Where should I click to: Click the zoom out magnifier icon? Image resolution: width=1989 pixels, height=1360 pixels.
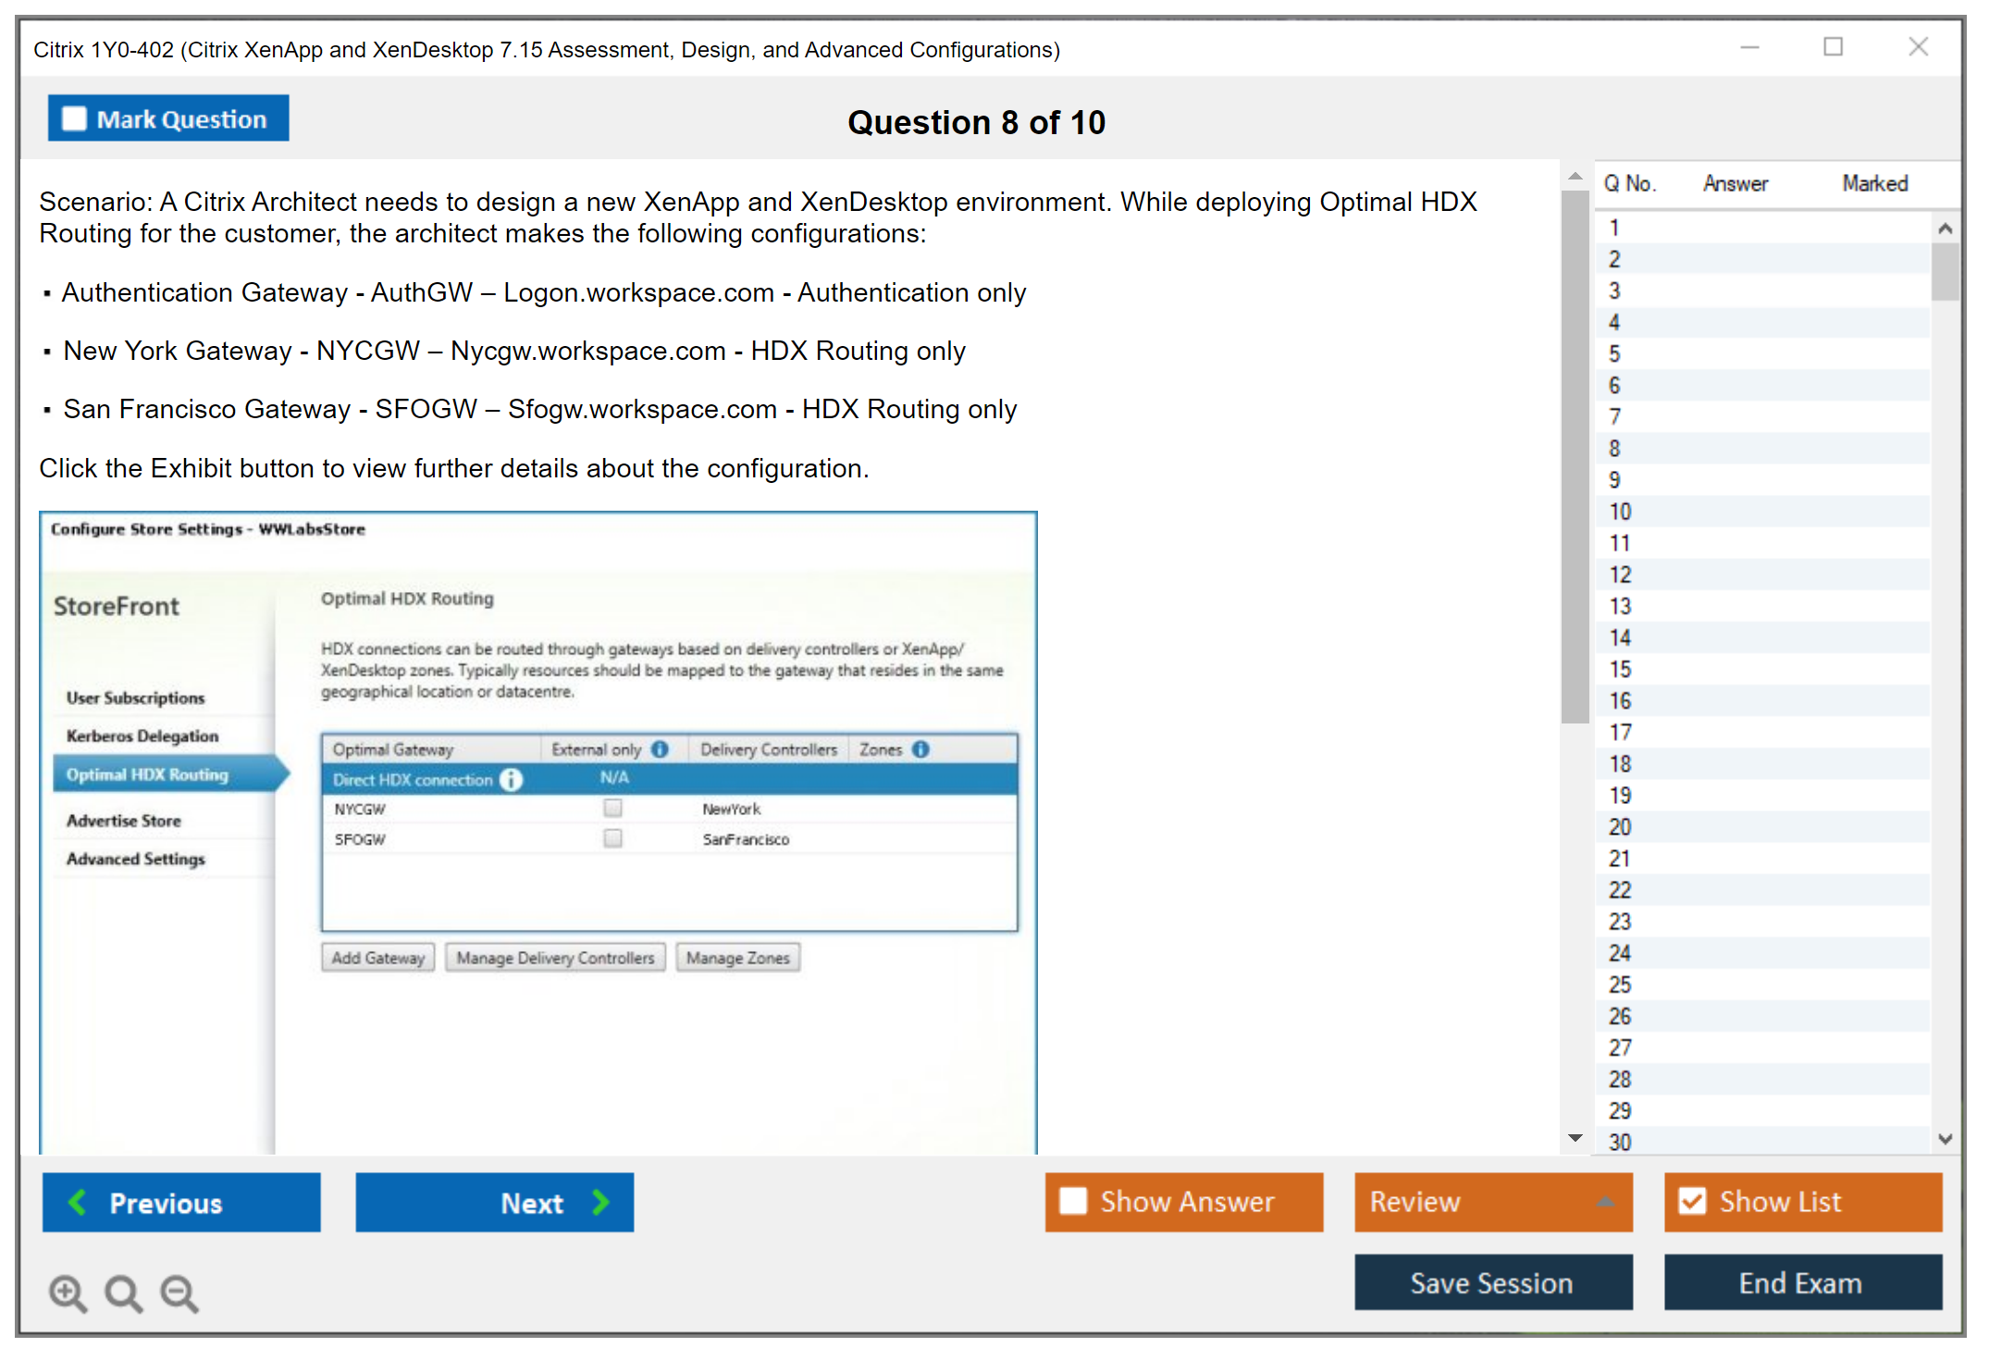point(179,1292)
